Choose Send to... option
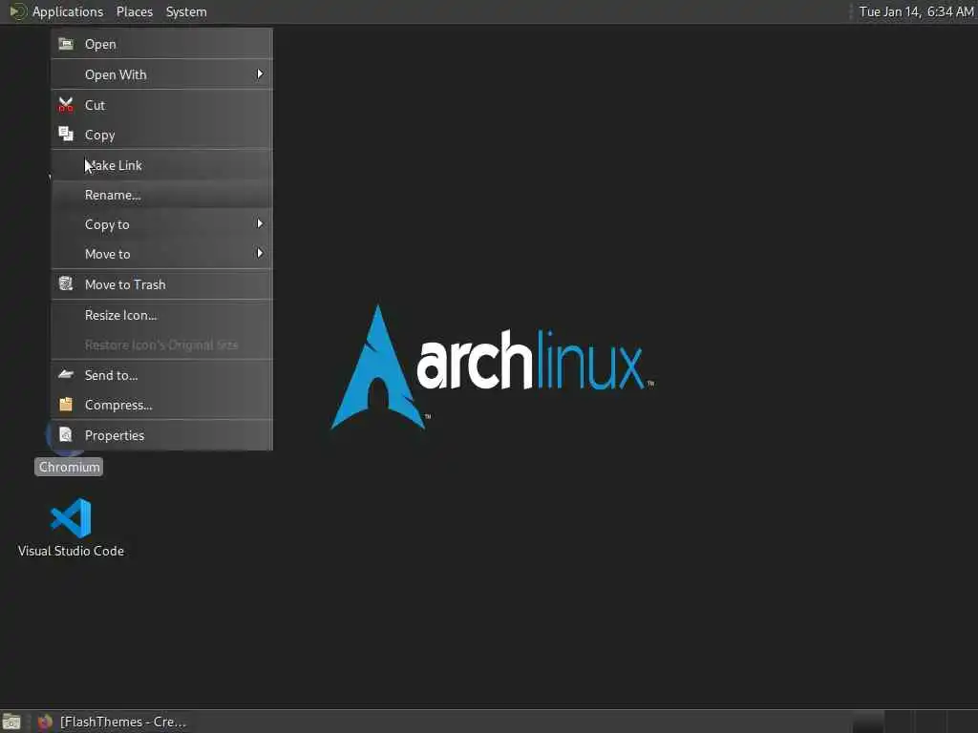 coord(161,375)
